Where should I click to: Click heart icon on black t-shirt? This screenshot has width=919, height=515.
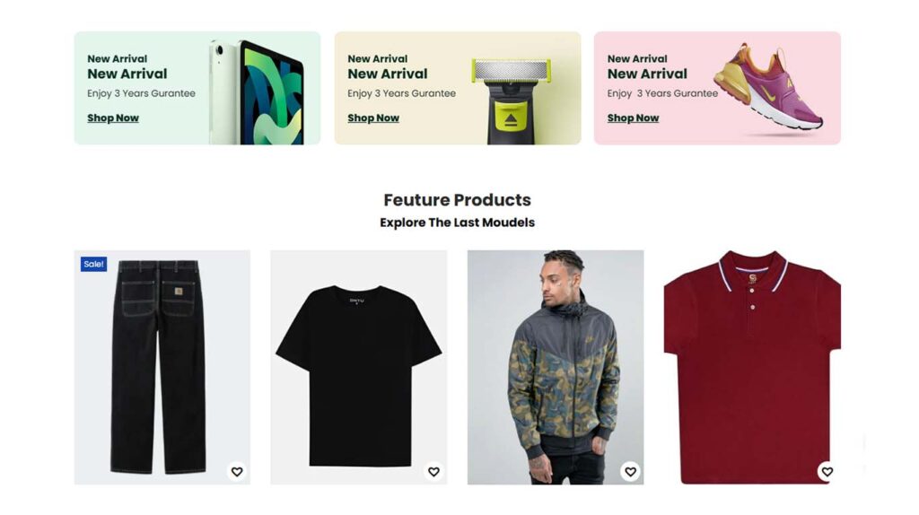click(433, 472)
